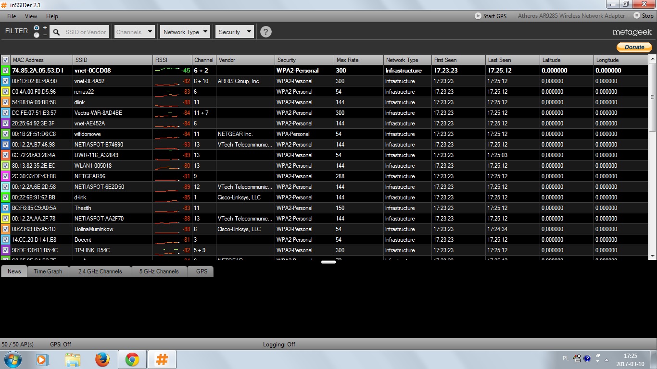Open the Windows Start menu
This screenshot has height=369, width=657.
point(12,359)
